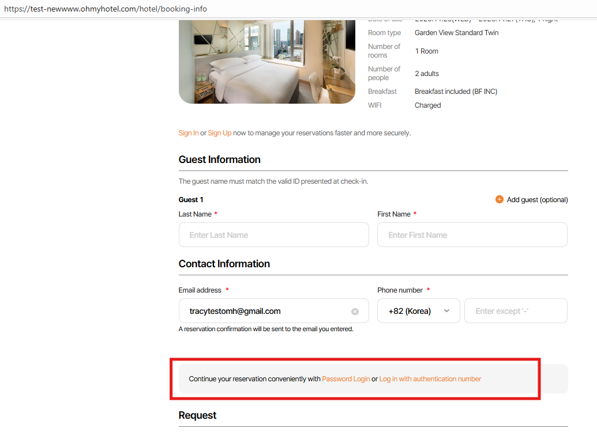
Task: Click the guest name valid ID notice
Action: click(x=273, y=181)
